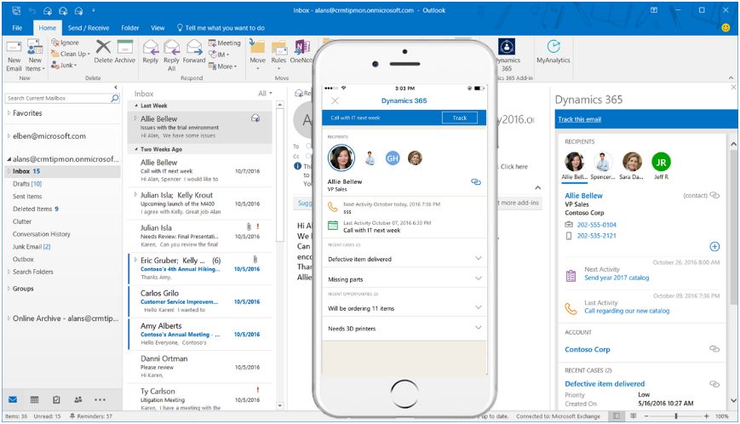Click the 'Track this email' link
740x424 pixels.
[579, 119]
